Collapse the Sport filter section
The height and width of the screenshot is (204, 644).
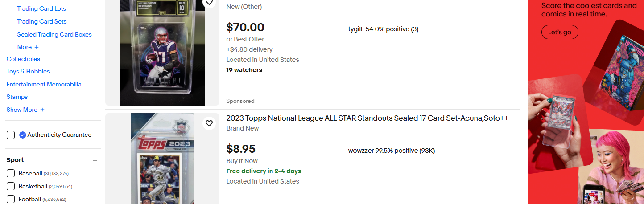click(x=95, y=160)
